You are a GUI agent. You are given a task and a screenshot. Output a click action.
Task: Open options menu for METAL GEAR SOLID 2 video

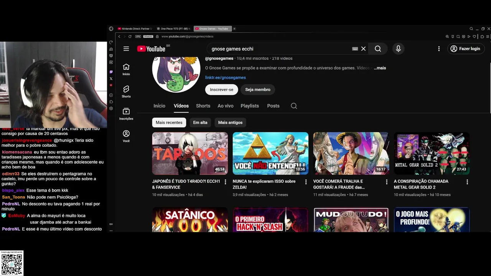(467, 182)
